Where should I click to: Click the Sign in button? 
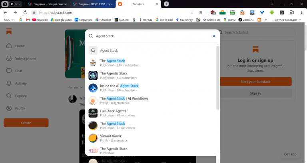pyautogui.click(x=255, y=93)
